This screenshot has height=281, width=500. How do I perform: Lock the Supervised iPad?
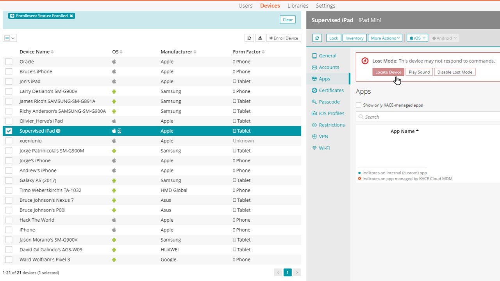(334, 38)
